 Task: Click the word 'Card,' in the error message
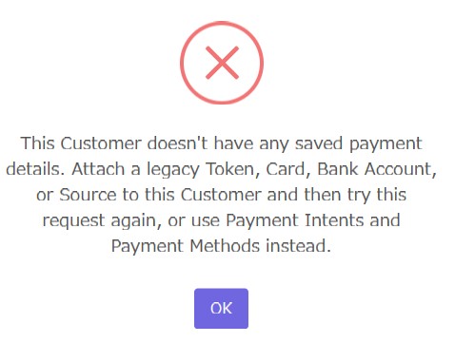[288, 169]
